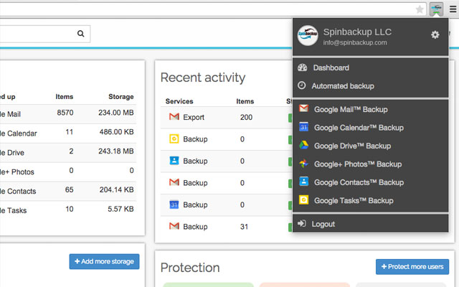Click the 200 items value
This screenshot has width=459, height=287.
tap(246, 117)
